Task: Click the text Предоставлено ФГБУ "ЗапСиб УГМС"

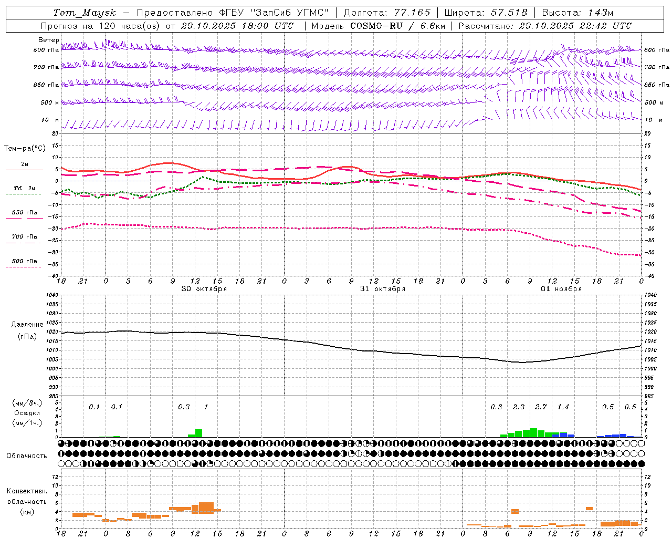Action: (x=233, y=13)
